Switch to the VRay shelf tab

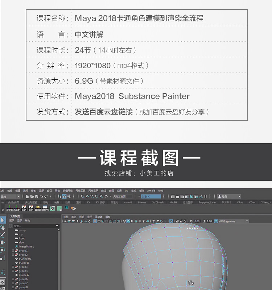pos(240,203)
